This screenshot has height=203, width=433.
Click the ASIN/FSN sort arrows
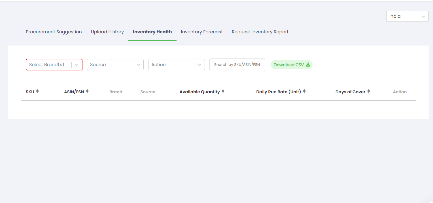pyautogui.click(x=87, y=91)
